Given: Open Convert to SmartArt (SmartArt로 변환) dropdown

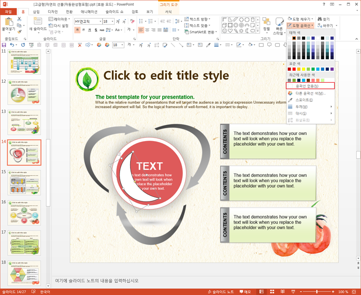Looking at the screenshot, I should (x=201, y=32).
